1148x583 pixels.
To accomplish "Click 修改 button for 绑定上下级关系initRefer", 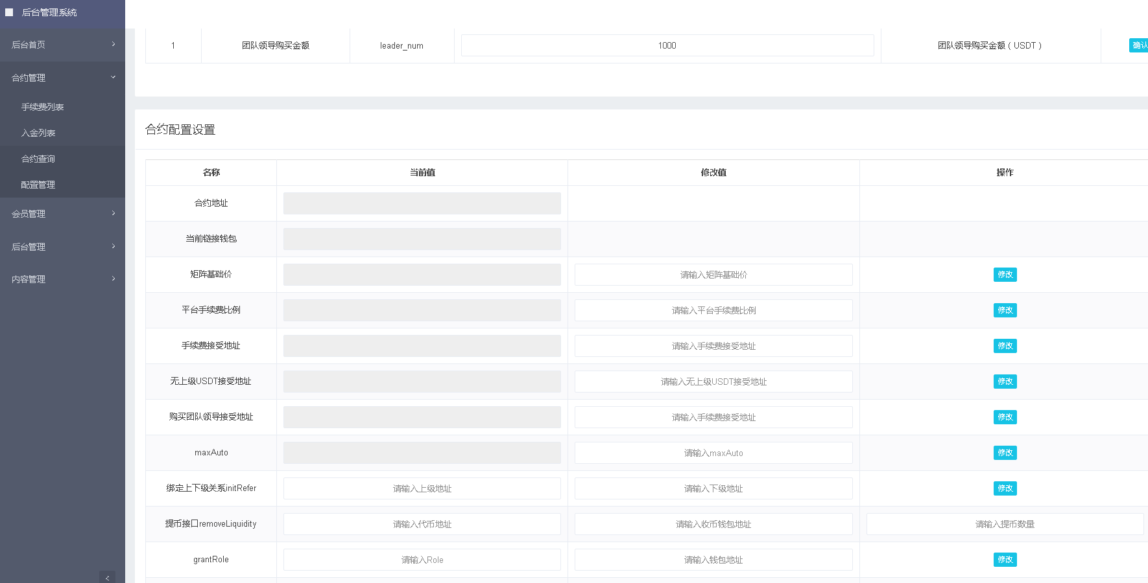I will pyautogui.click(x=1005, y=488).
